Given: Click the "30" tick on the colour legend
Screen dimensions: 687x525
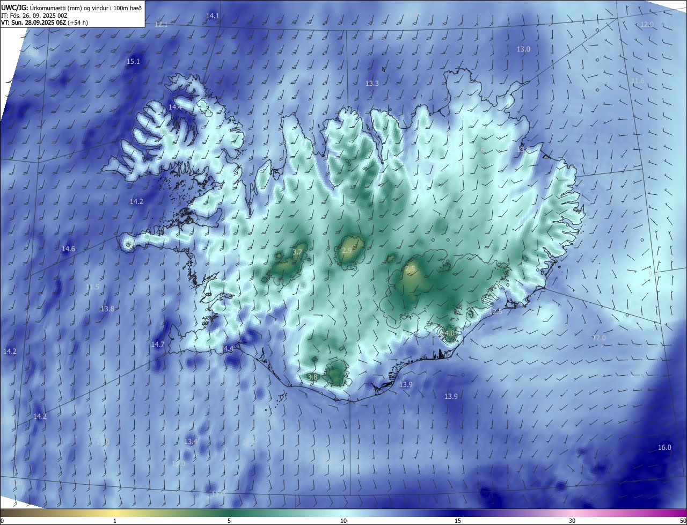Looking at the screenshot, I should coord(572,521).
